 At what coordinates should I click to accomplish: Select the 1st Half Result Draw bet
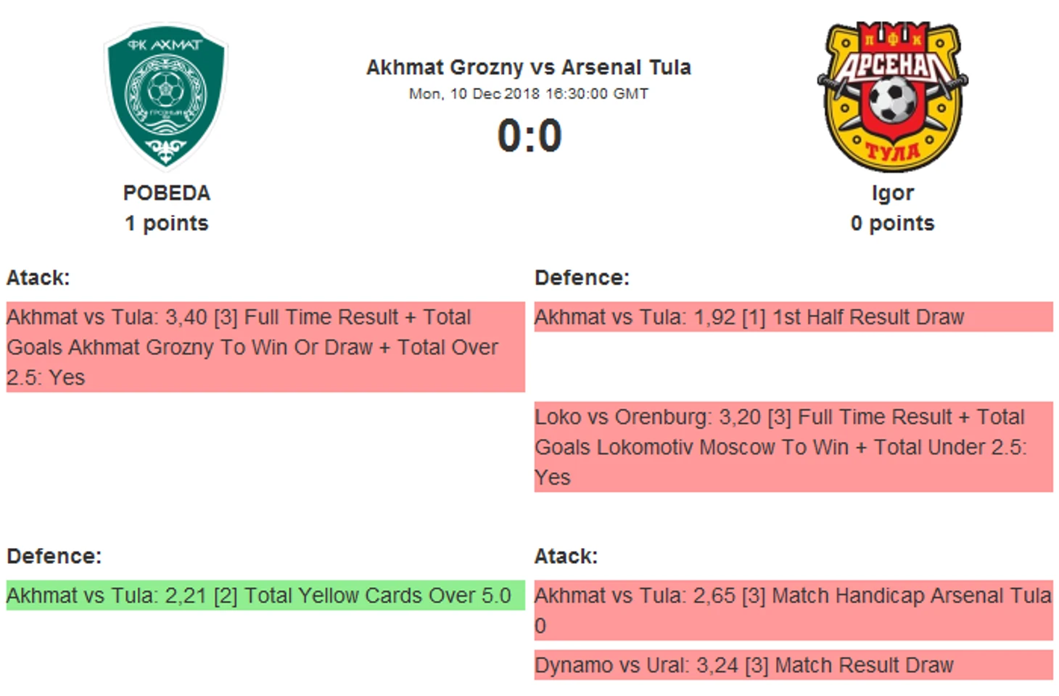[794, 317]
